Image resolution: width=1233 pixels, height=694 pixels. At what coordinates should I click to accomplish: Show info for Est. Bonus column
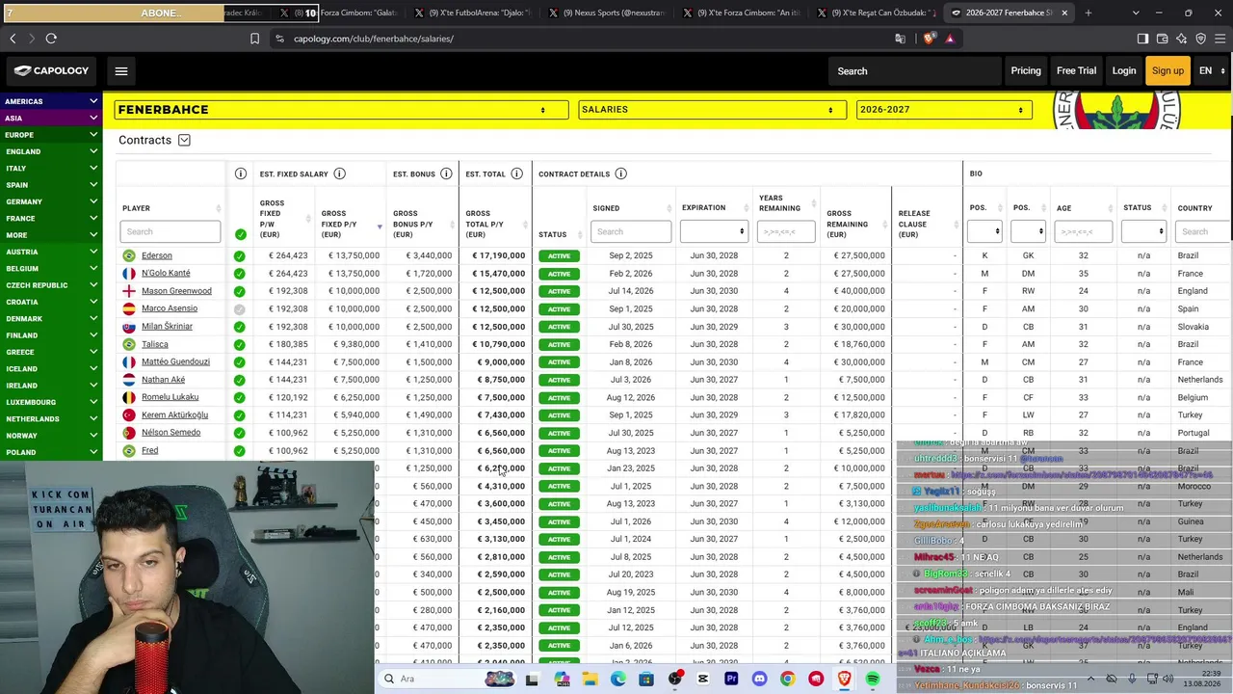click(x=446, y=173)
